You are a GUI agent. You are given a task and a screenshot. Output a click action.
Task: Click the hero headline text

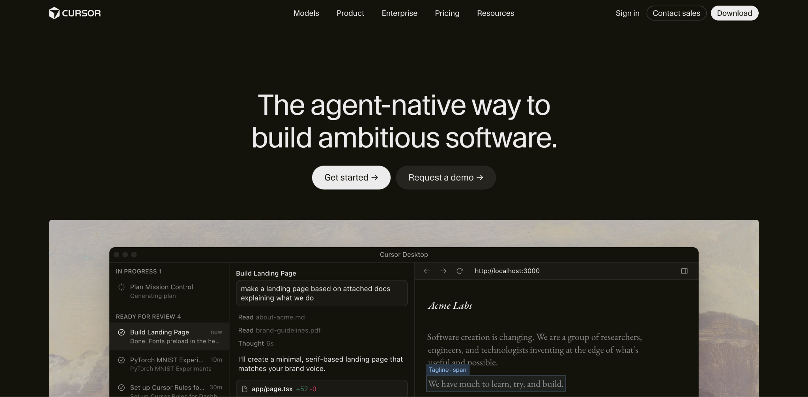(x=404, y=121)
